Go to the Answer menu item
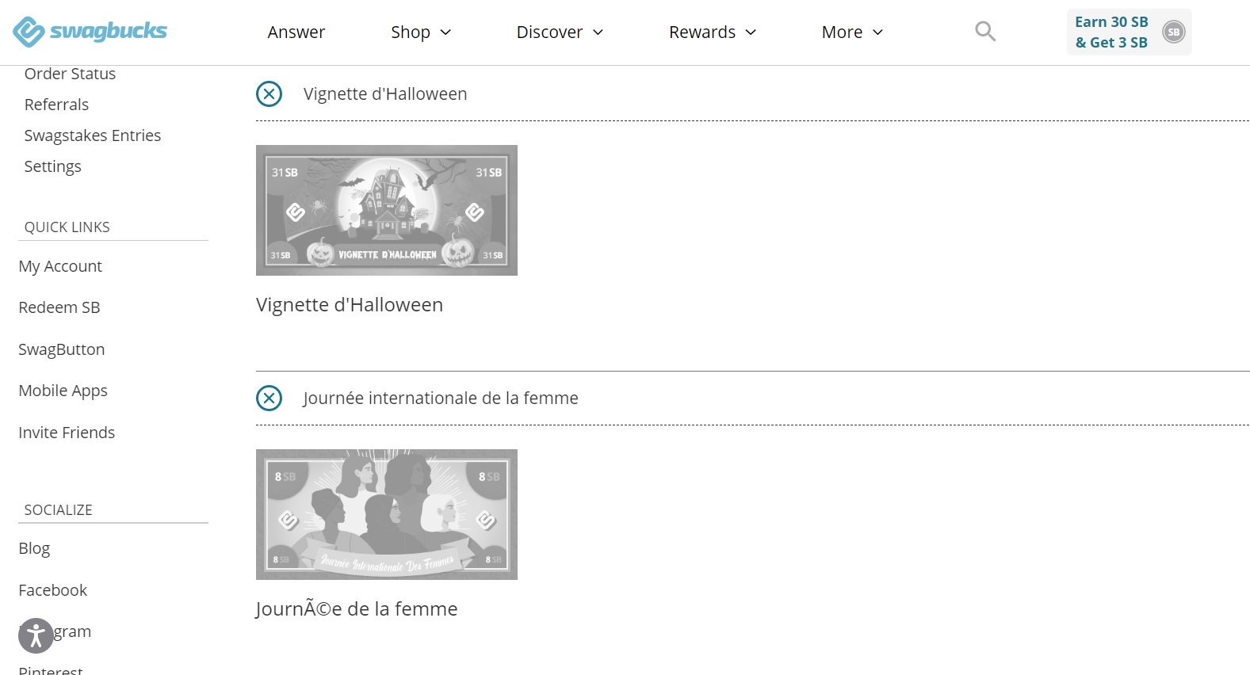Screen dimensions: 1250x675 (296, 32)
